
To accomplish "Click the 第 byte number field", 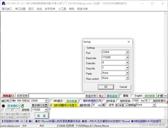I will tap(106, 105).
